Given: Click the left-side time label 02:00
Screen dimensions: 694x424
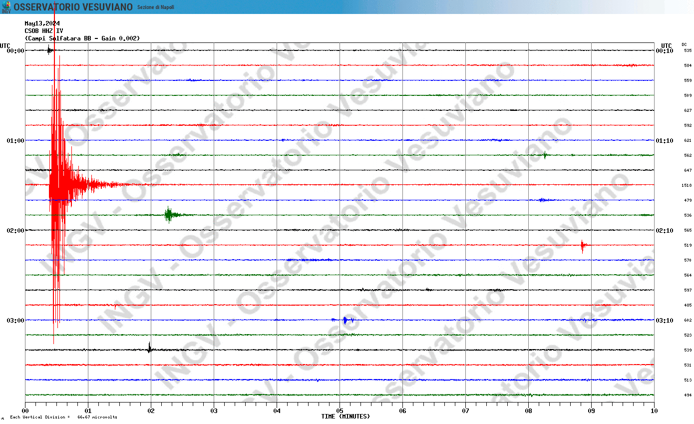Looking at the screenshot, I should tap(15, 231).
